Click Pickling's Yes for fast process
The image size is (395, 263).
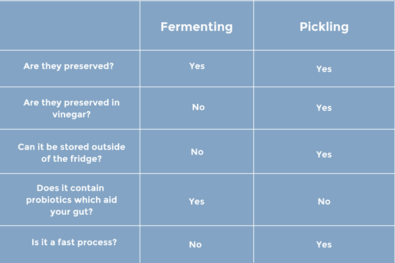324,245
